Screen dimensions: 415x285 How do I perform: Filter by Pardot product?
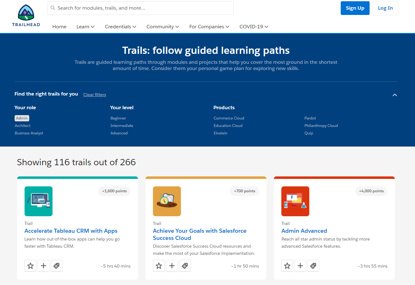click(x=310, y=118)
